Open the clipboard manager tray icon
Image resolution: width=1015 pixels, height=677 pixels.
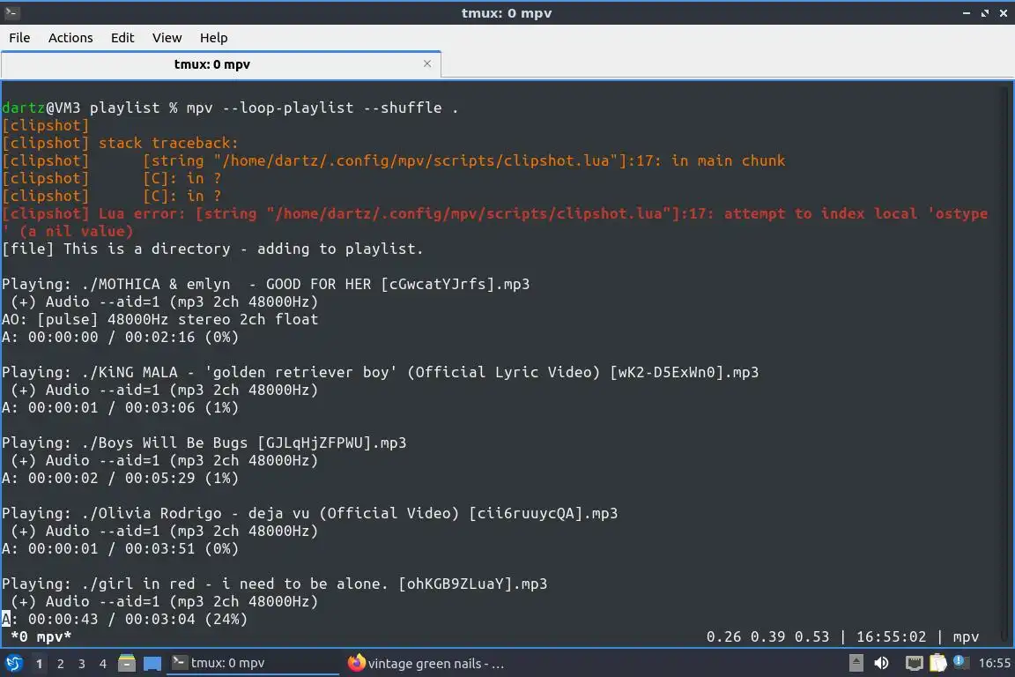tap(938, 663)
